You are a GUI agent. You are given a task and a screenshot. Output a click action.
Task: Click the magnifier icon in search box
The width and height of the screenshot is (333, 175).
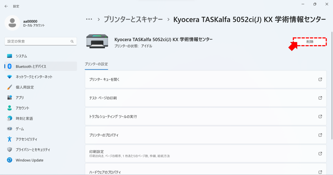72,41
